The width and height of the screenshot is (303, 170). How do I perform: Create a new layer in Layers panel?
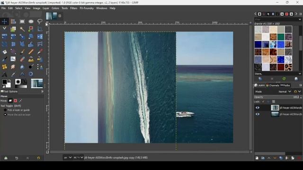tap(257, 158)
